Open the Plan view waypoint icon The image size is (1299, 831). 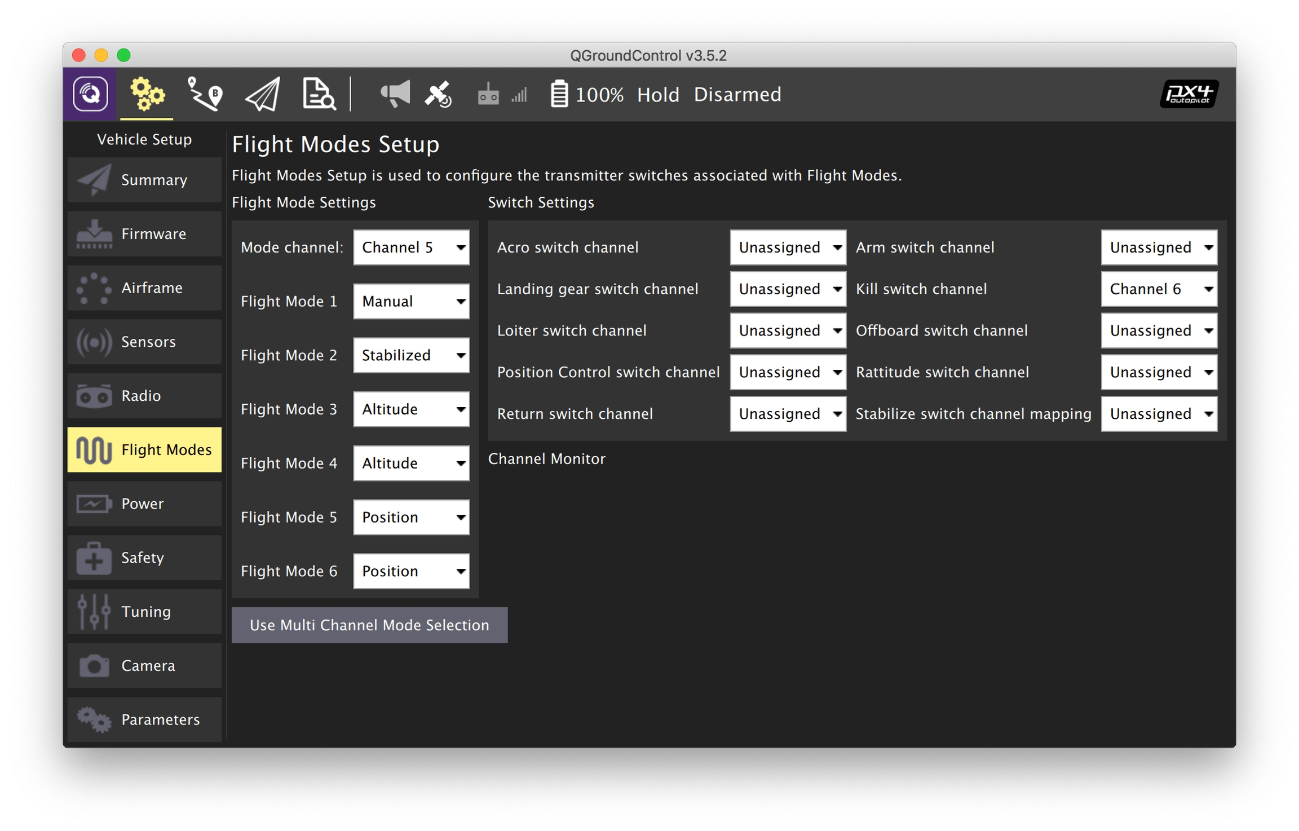coord(205,94)
